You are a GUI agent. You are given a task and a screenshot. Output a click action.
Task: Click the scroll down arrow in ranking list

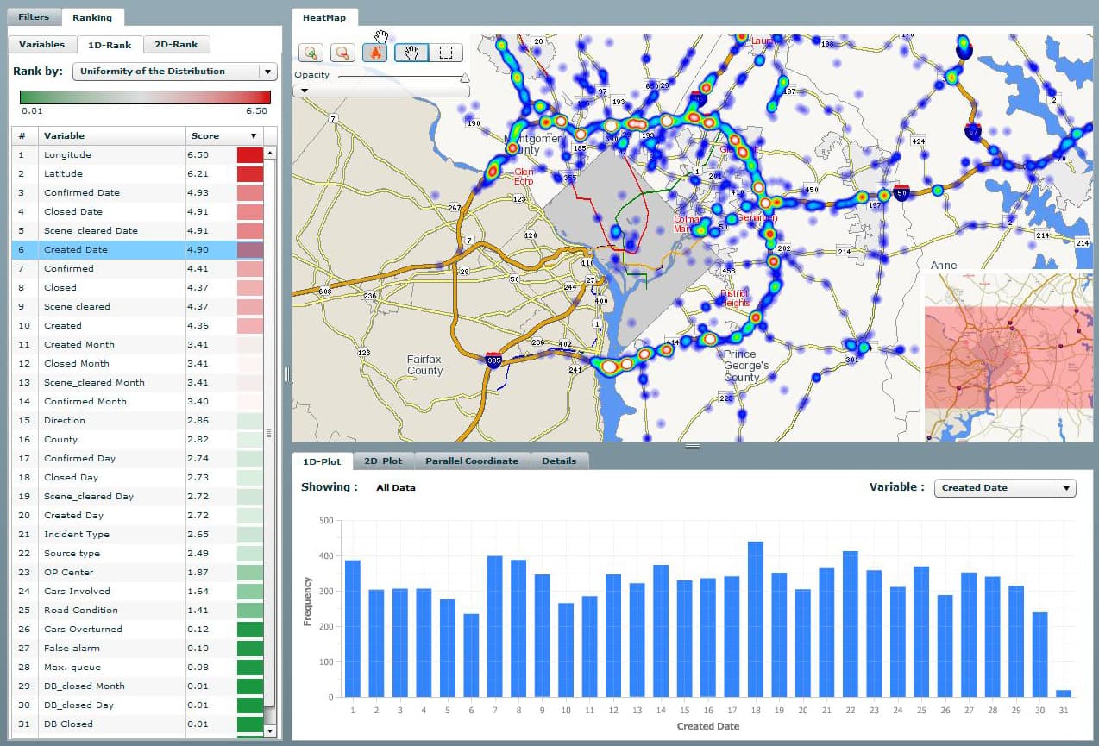coord(270,730)
